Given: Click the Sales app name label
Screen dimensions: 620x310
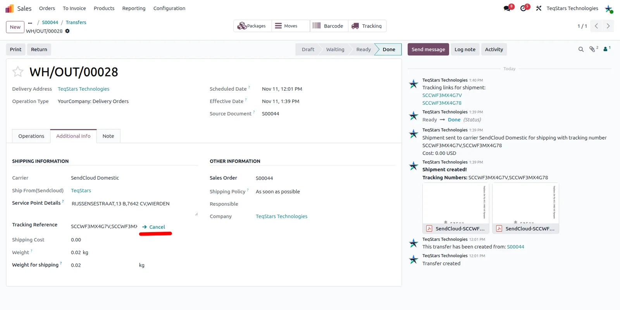Looking at the screenshot, I should (x=24, y=8).
